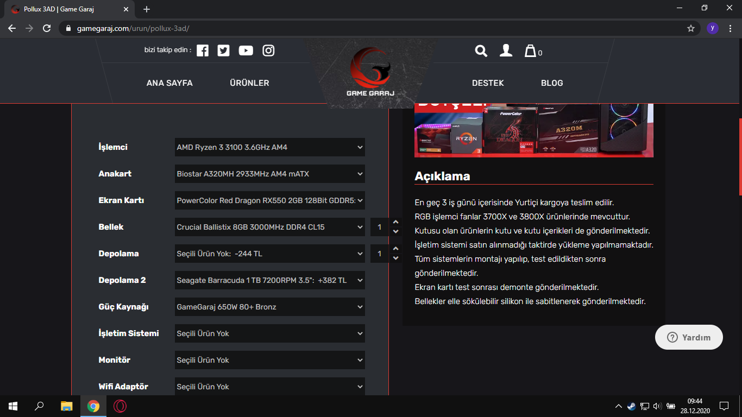Click the product image thumbnail
Viewport: 742px width, 417px height.
pos(534,130)
